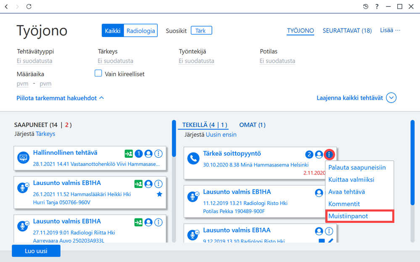Open Hallinnollinen tehtävä title link
This screenshot has height=262, width=420.
click(x=65, y=153)
